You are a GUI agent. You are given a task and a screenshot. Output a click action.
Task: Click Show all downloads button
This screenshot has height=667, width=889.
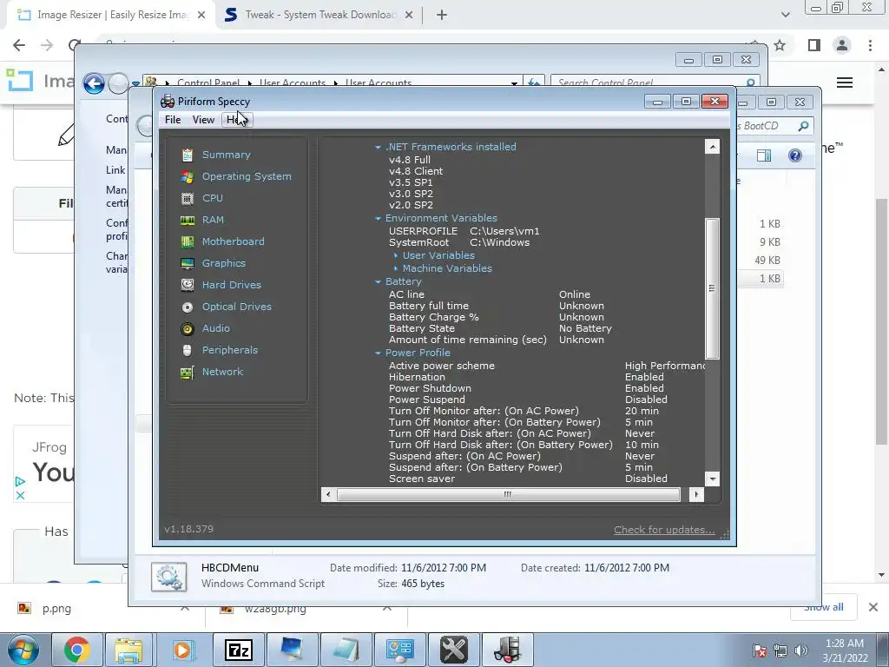[823, 607]
